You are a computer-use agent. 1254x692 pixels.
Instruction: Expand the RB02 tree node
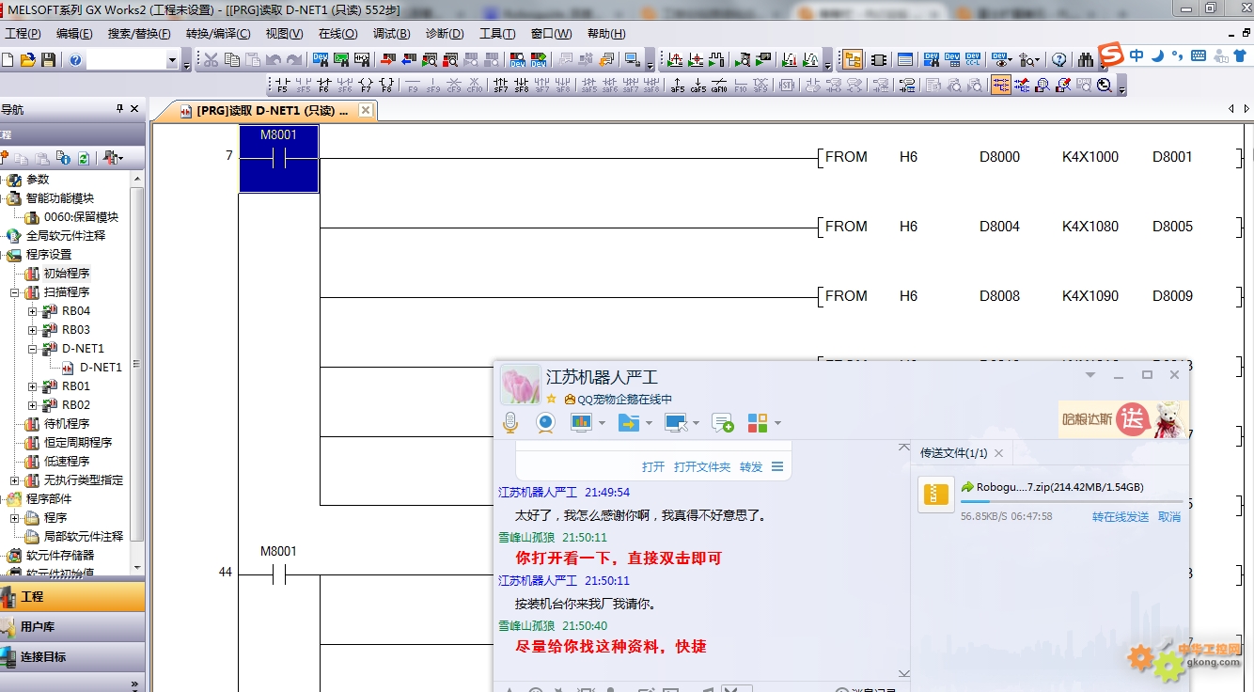(x=32, y=405)
